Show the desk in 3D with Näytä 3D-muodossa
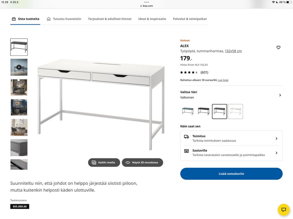The height and width of the screenshot is (219, 293). pyautogui.click(x=143, y=162)
